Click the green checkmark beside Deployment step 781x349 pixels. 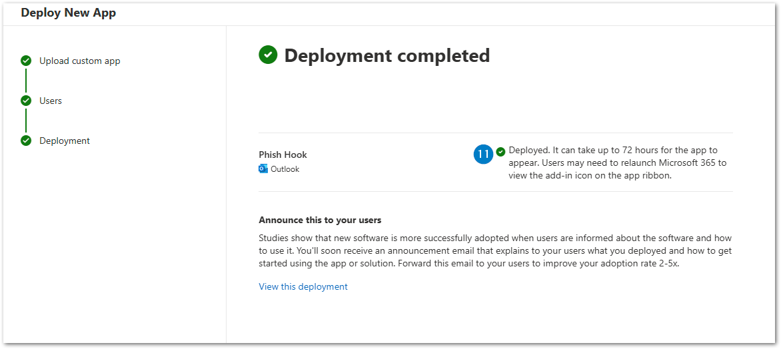(26, 141)
